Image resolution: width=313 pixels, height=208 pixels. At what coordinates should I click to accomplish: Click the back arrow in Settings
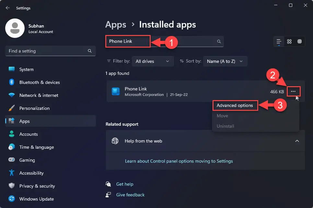point(7,8)
